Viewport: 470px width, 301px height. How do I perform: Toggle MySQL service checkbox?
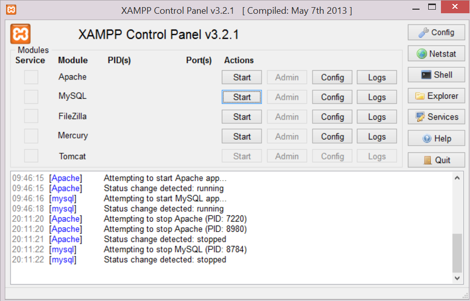coord(31,97)
